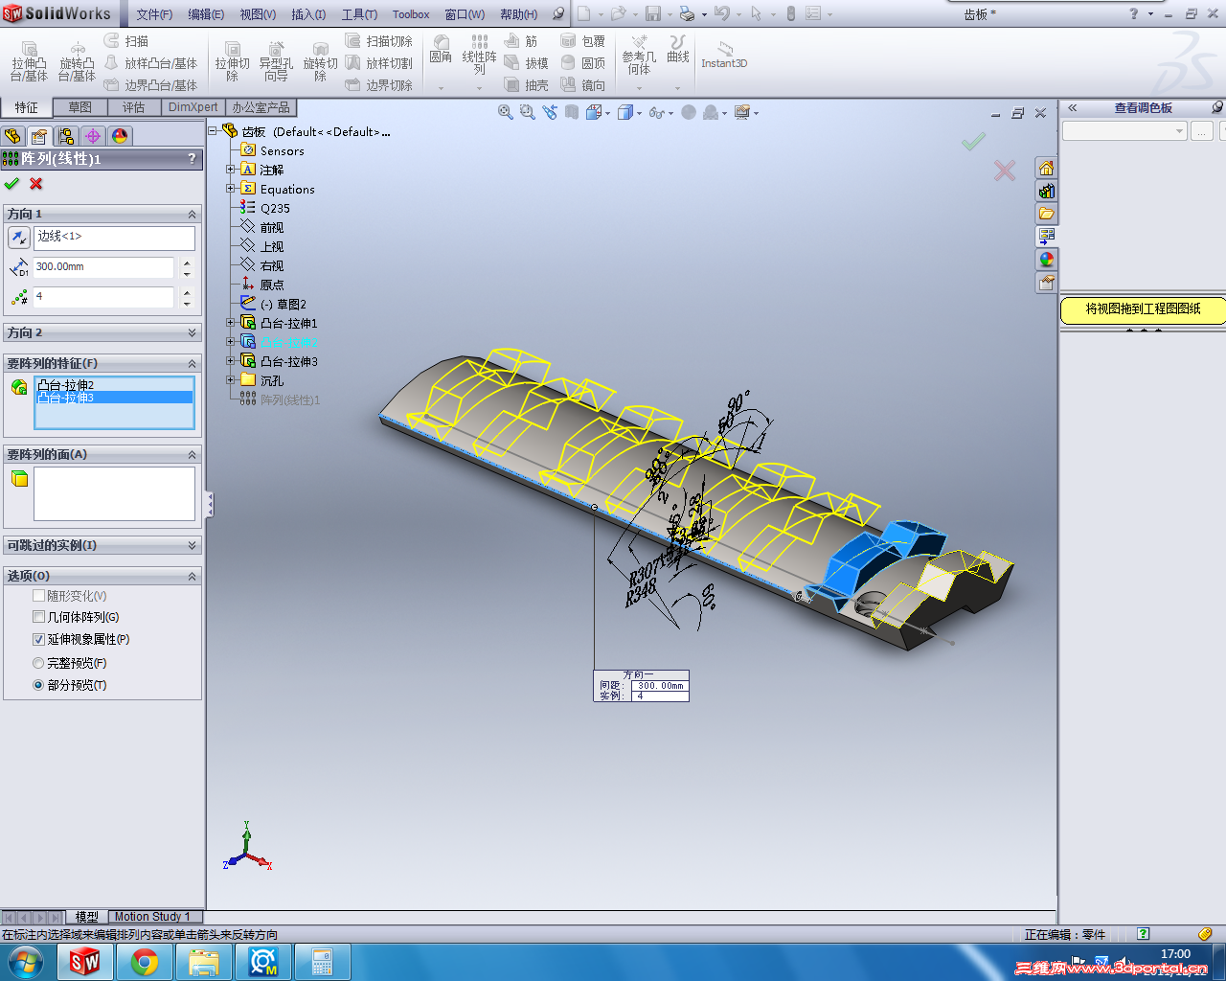Click the browse "..." button in the view palette

tap(1202, 131)
